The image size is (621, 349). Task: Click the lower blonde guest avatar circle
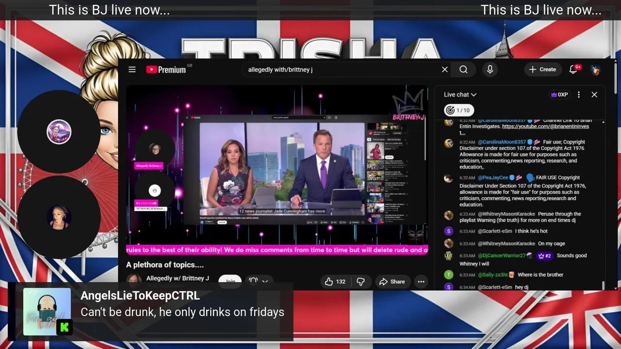pos(59,217)
